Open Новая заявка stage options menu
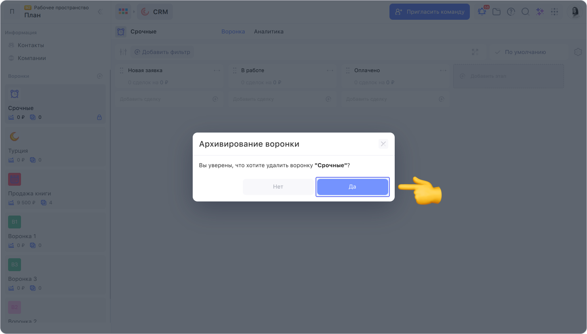587x334 pixels. [217, 71]
